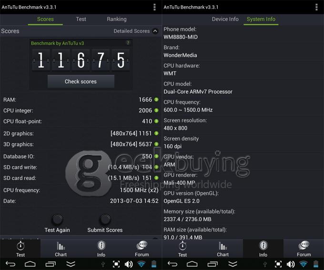
Task: Open Chart in the left screen's bottom bar
Action: 61,249
